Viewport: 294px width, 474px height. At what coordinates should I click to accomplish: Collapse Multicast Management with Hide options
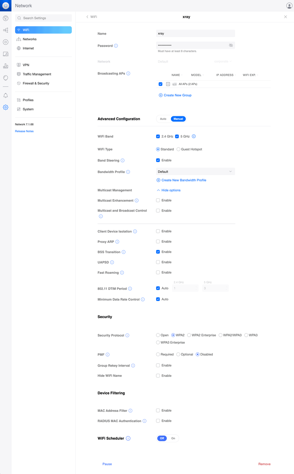tap(169, 190)
